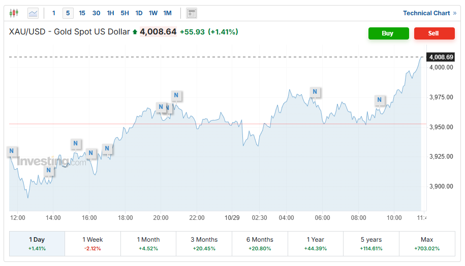Screen dimensions: 465x266
Task: Click the news marker just before 06:00
Action: pyautogui.click(x=315, y=92)
